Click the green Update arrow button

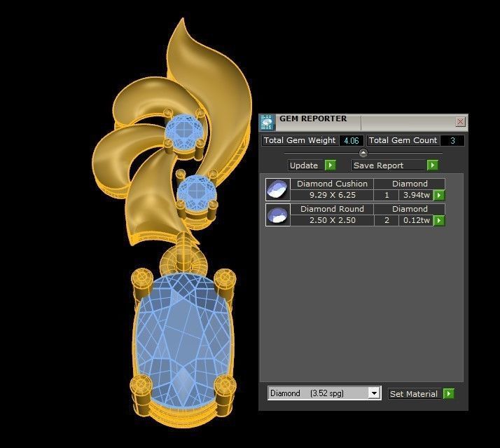coord(330,165)
